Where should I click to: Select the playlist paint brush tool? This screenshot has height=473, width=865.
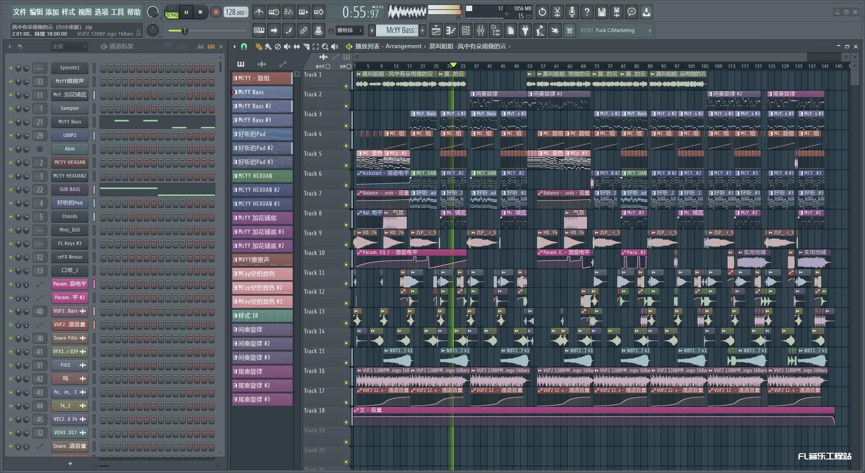268,46
